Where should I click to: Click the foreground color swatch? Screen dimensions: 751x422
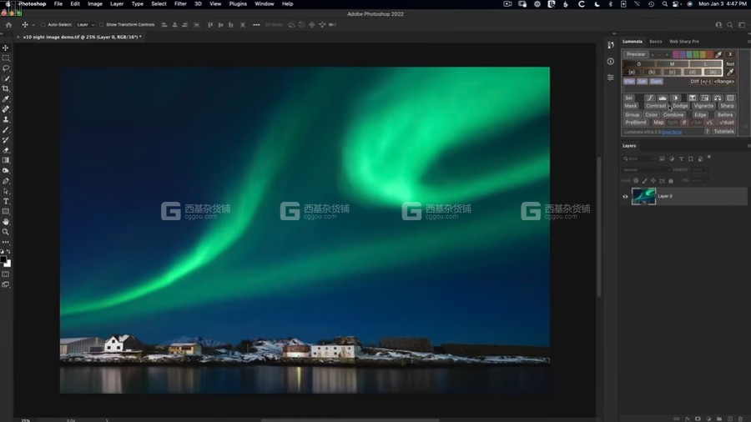coord(3,259)
